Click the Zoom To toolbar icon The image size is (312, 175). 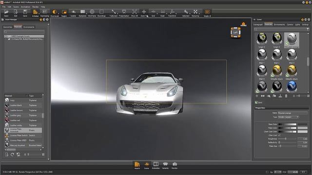point(144,12)
